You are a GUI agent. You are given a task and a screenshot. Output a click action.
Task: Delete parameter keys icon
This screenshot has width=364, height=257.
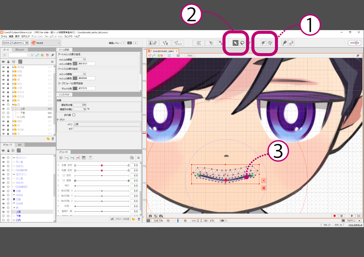(78, 158)
